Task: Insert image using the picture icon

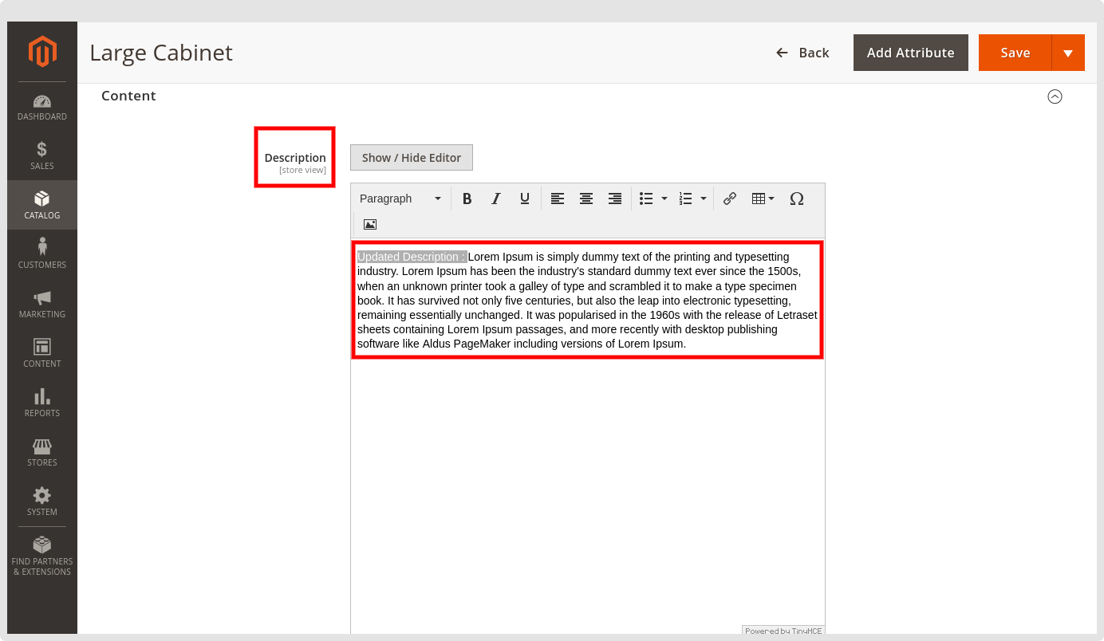Action: [x=370, y=224]
